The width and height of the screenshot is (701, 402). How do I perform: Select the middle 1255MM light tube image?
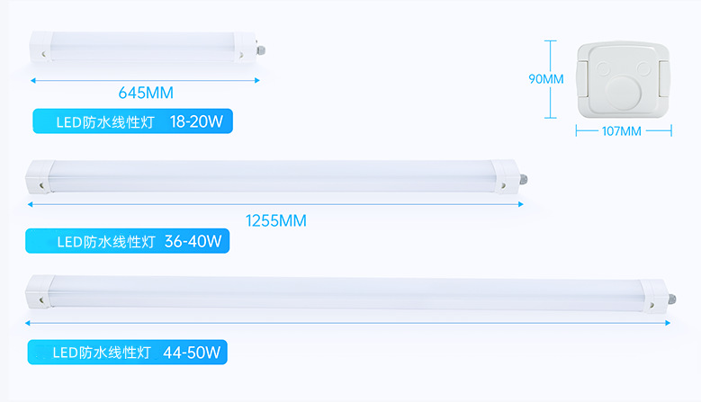coord(270,175)
